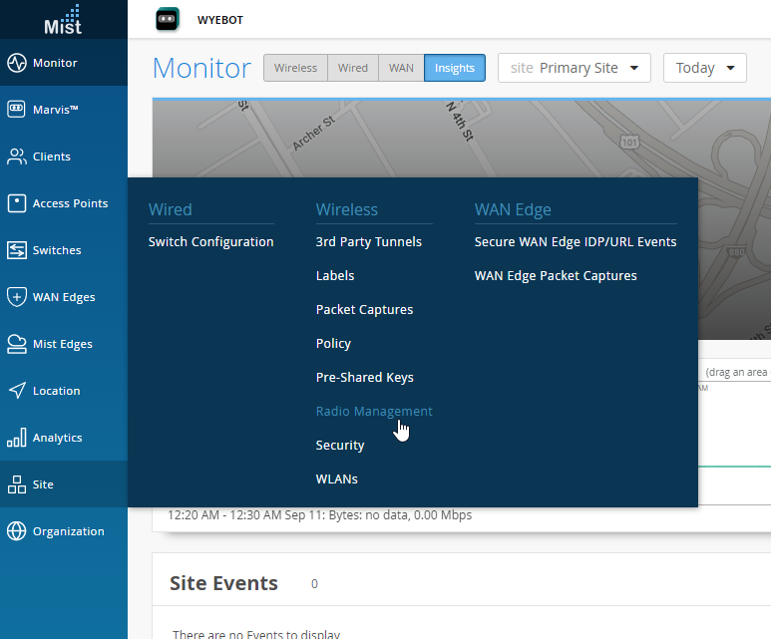Open the Policy menu entry
Screen dimensions: 771x639
click(333, 344)
